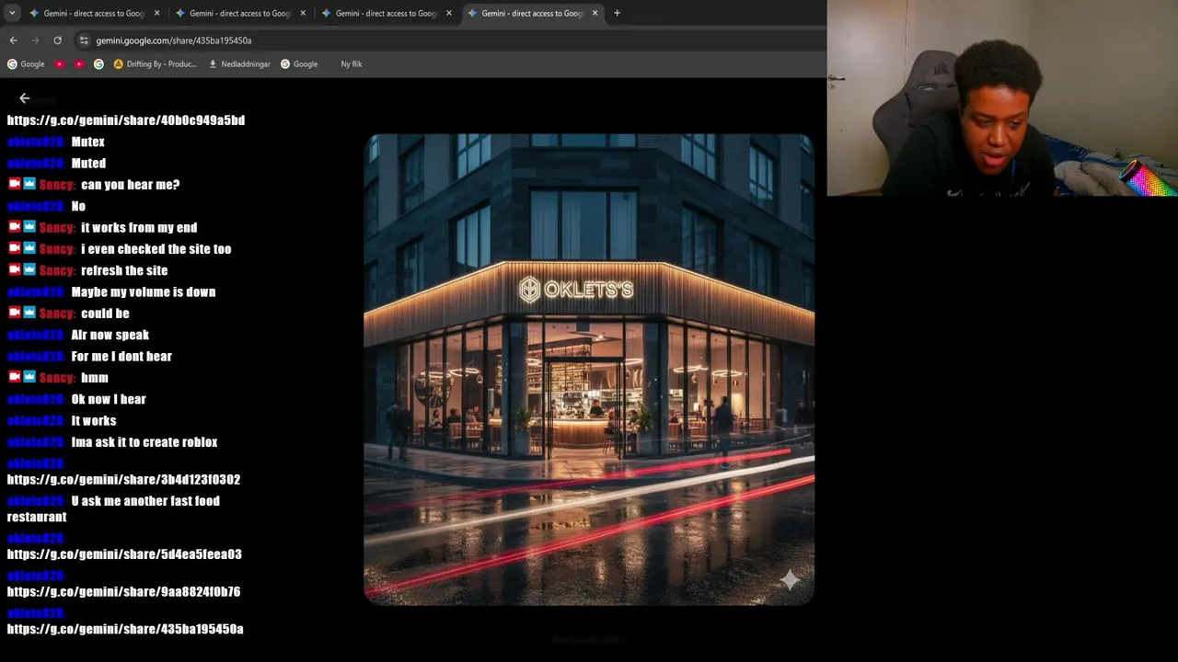Open the first Google bookmark

point(26,64)
